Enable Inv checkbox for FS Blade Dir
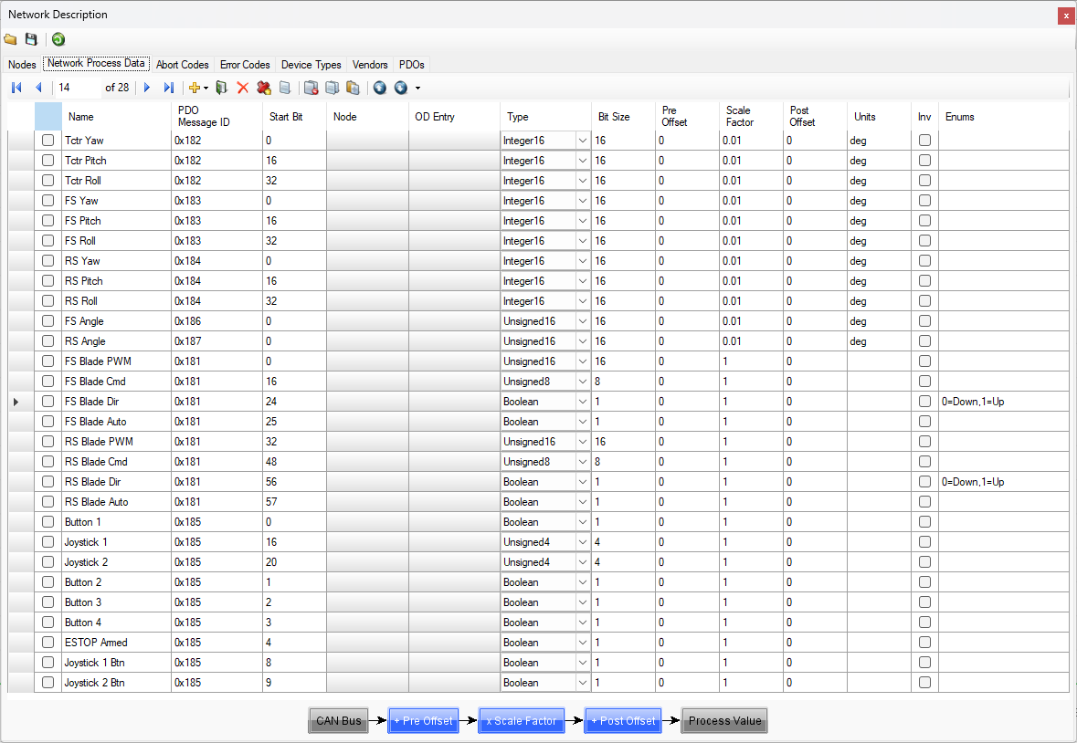The image size is (1077, 743). pyautogui.click(x=924, y=402)
